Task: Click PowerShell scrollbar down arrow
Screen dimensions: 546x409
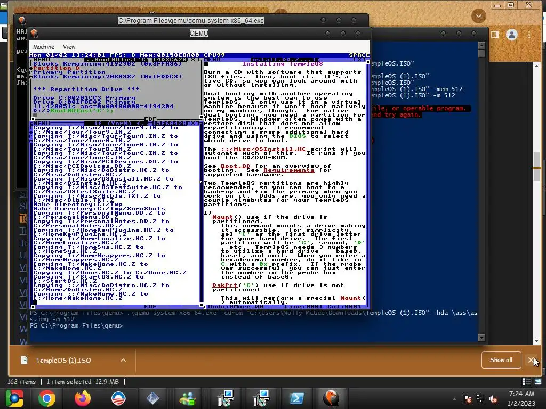Action: (481, 337)
